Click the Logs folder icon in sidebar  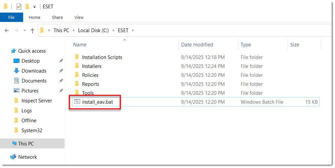(16, 110)
